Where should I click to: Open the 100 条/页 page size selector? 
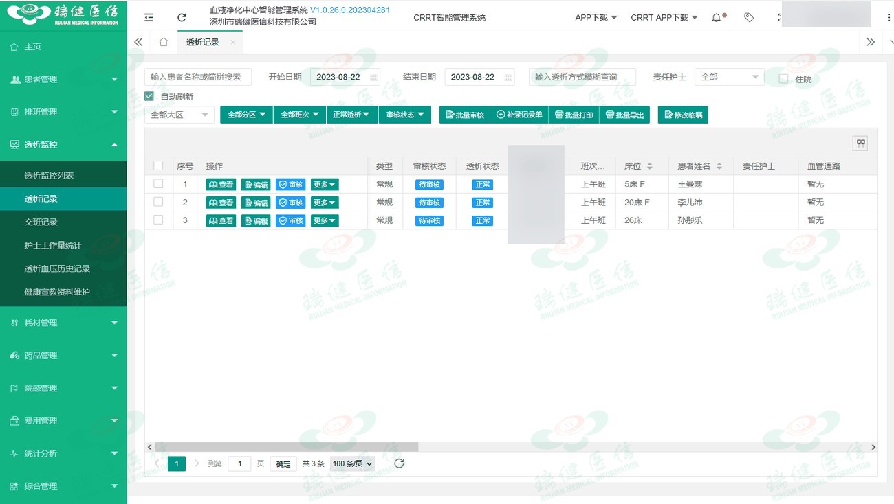[x=353, y=463]
